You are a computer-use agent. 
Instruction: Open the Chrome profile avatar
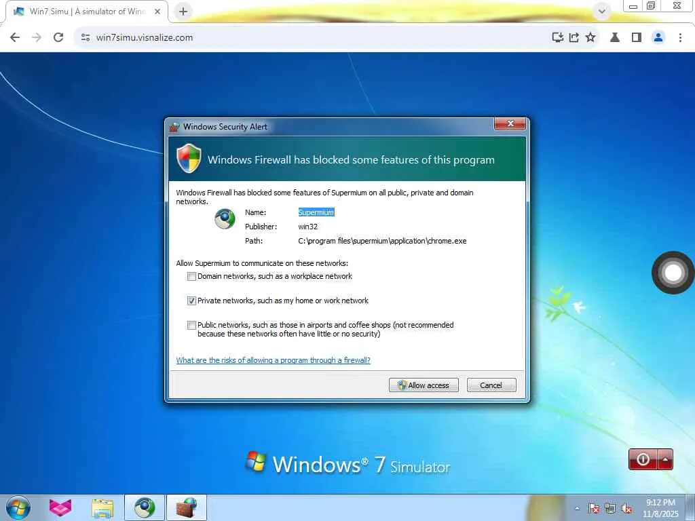point(658,37)
